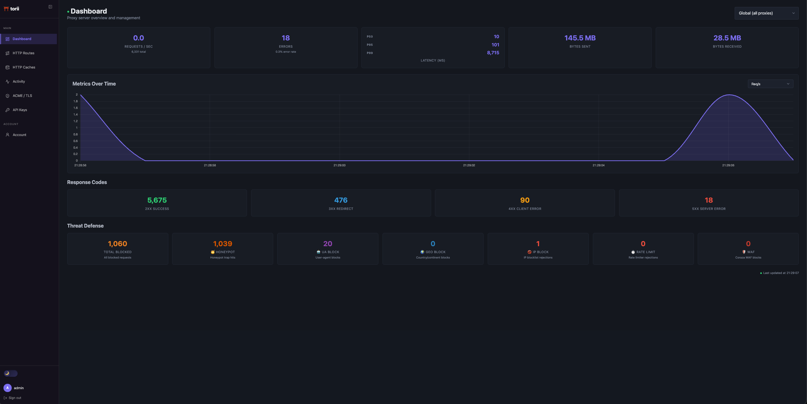Viewport: 807px width, 404px height.
Task: Click the 1,060 Total Blocked value
Action: [x=117, y=244]
